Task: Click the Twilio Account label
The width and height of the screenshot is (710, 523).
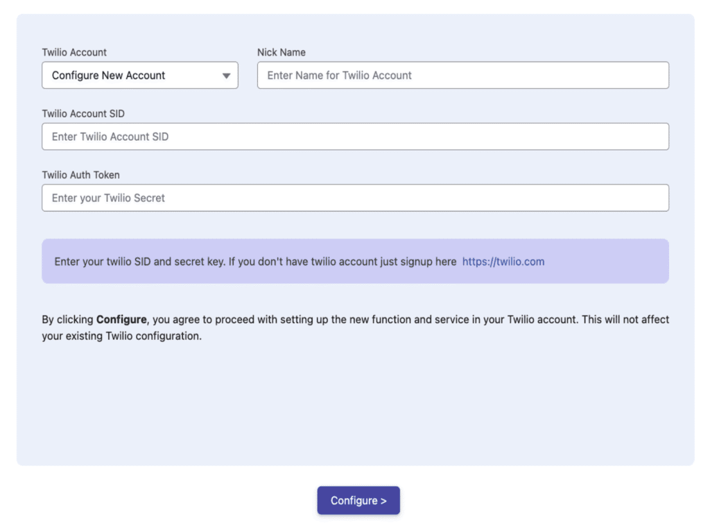Action: click(x=74, y=52)
